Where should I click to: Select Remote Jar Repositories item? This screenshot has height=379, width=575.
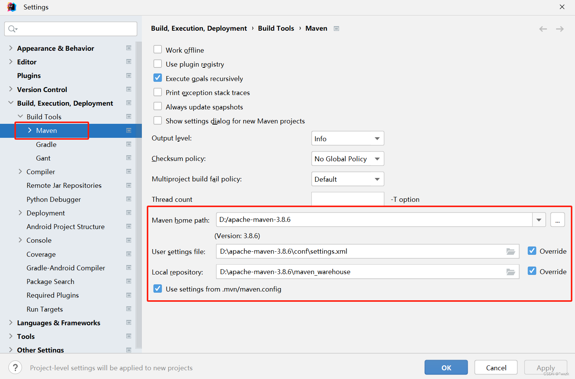[x=64, y=186]
